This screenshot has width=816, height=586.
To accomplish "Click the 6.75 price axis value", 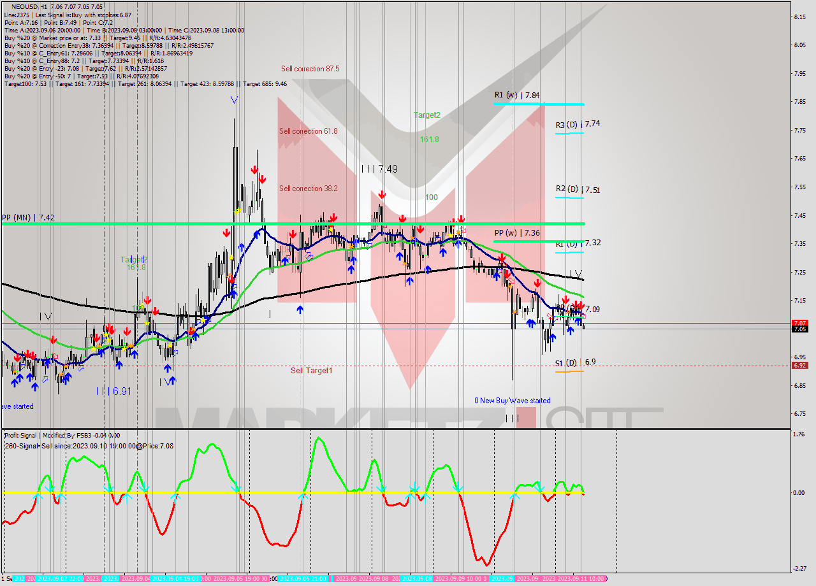I will coord(801,413).
